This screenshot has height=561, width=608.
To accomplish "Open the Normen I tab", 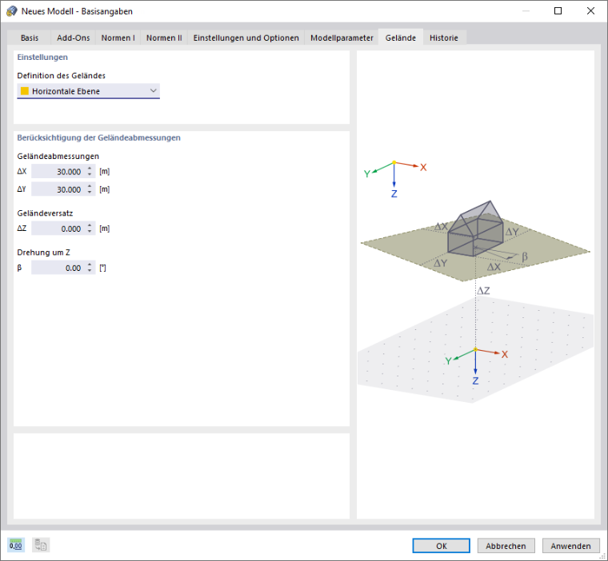I will [x=118, y=38].
